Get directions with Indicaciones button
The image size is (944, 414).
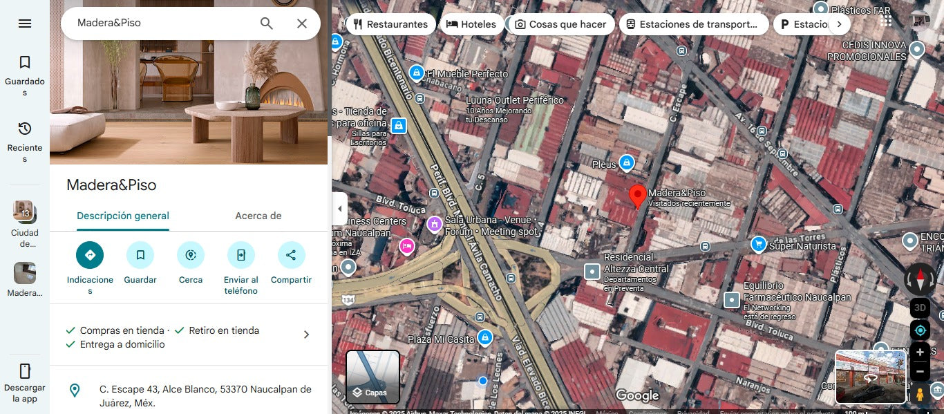[x=90, y=255]
